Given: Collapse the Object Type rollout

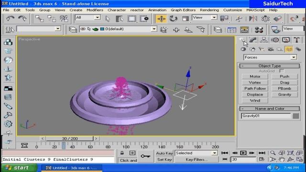Looking at the screenshot, I should coord(270,66).
